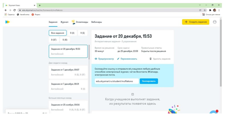
Task: Click the text Скрыты после решения
Action: pos(154,51)
